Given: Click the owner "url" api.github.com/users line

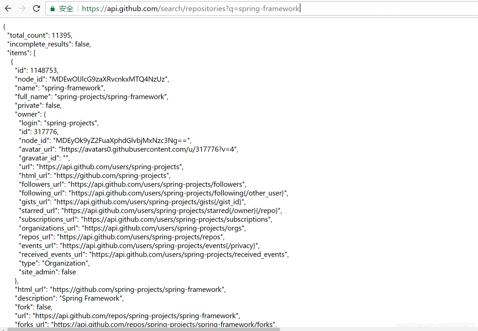Looking at the screenshot, I should pyautogui.click(x=101, y=167).
